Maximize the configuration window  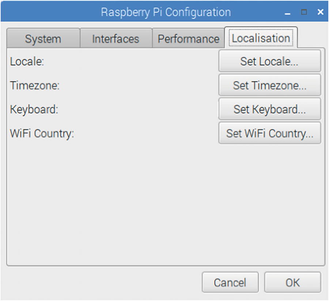coord(304,12)
